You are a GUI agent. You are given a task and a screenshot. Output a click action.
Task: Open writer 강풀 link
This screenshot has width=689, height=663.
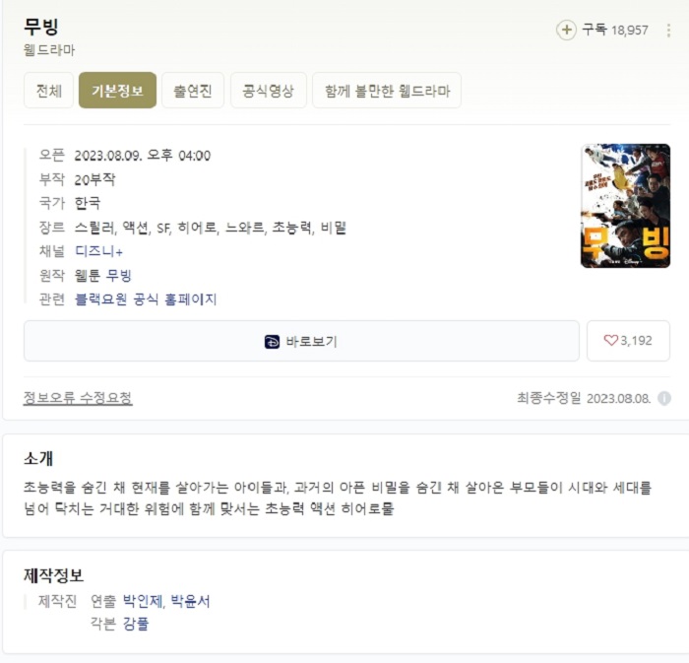[x=136, y=624]
